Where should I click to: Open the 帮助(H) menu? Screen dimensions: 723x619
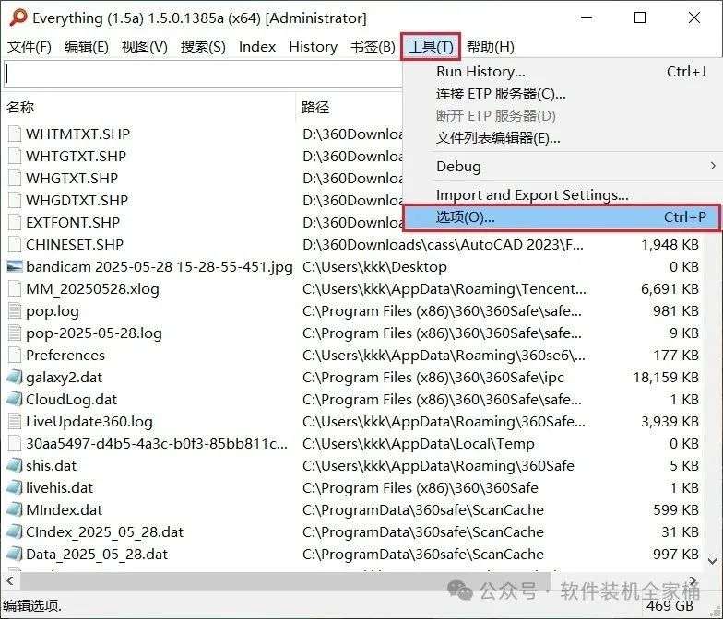pyautogui.click(x=491, y=46)
